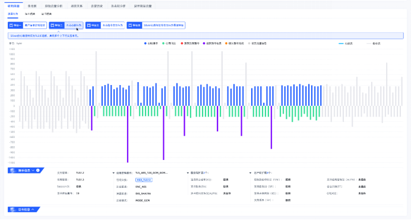Click the highlighted KEX_TLS13 value tag

pyautogui.click(x=144, y=180)
